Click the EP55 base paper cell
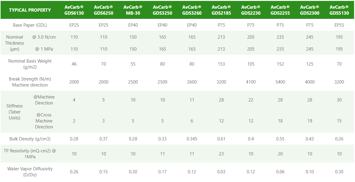355x182 pixels. pyautogui.click(x=339, y=25)
